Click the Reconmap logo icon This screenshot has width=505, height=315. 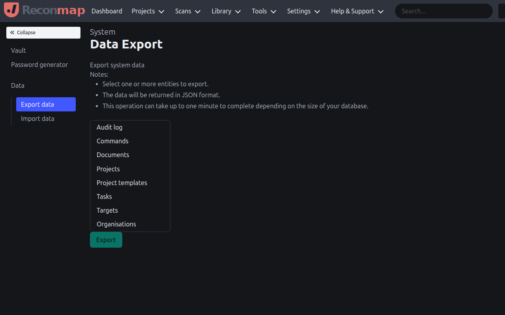click(x=11, y=10)
